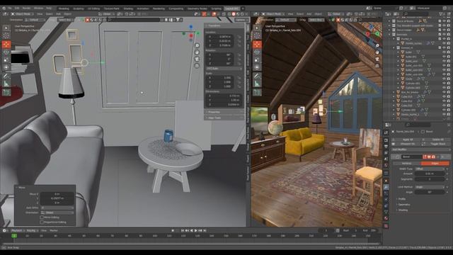Toggle Bevel modifier render display
Image resolution: width=453 pixels, height=255 pixels.
[x=433, y=157]
